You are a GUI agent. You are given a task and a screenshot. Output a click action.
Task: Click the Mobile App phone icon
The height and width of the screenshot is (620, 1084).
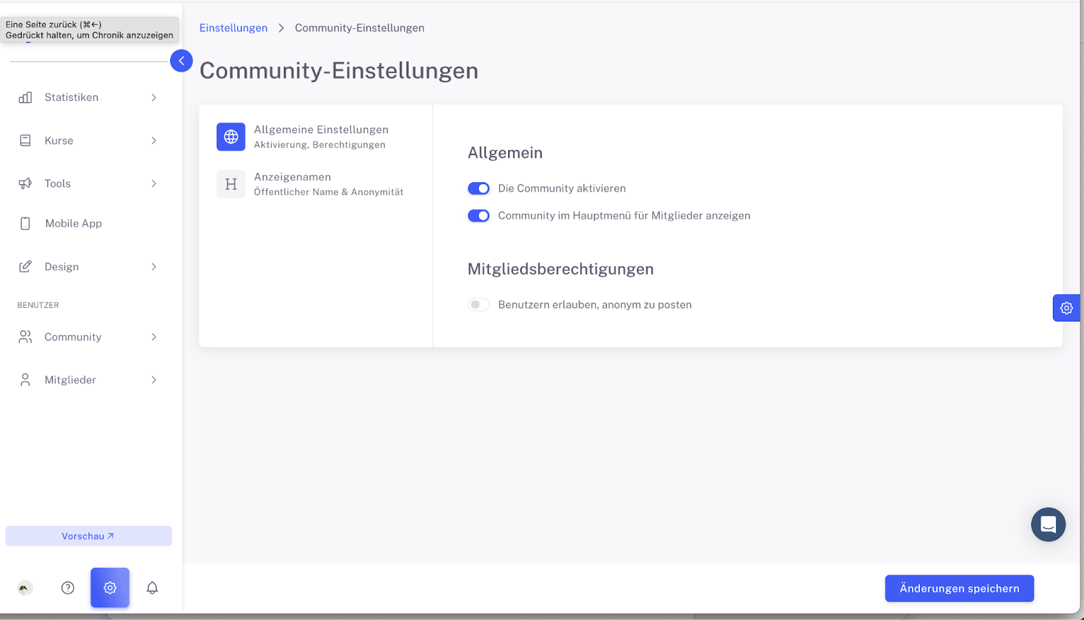(x=26, y=223)
